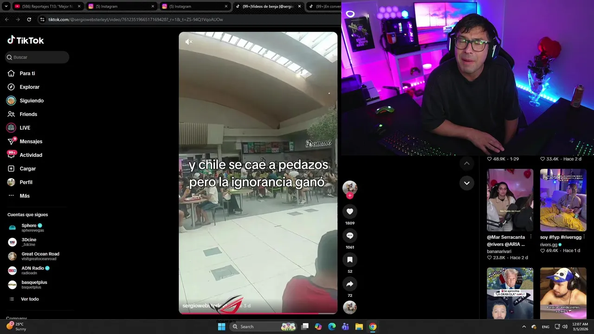Open bananarivari author link
Viewport: 594px width, 334px height.
click(499, 251)
